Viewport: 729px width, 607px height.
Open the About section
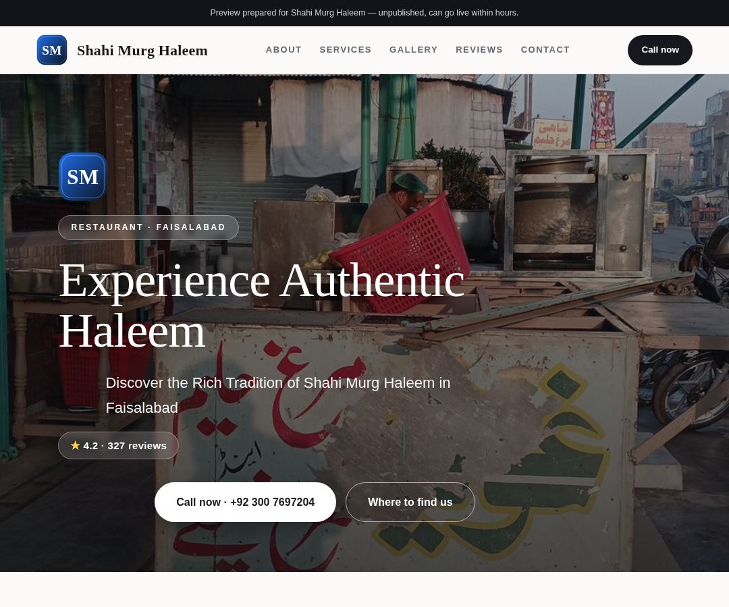(x=283, y=50)
